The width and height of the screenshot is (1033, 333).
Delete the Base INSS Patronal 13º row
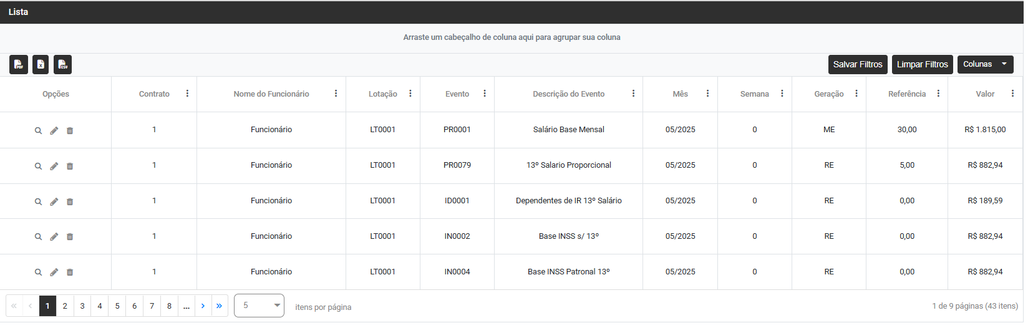pyautogui.click(x=70, y=273)
